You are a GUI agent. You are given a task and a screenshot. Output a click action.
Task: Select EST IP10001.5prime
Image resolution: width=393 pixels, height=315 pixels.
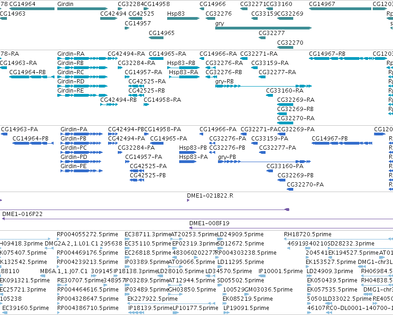pos(280,271)
